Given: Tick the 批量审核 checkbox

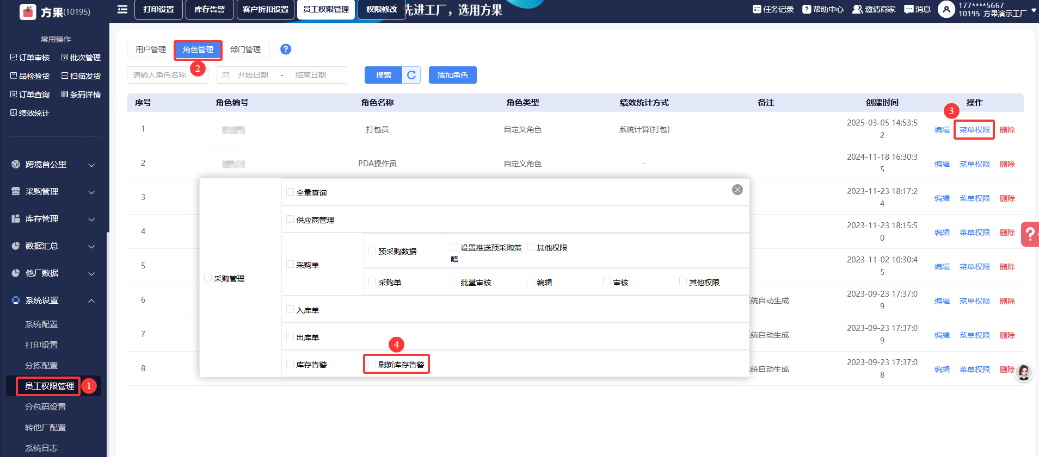Looking at the screenshot, I should [x=454, y=281].
